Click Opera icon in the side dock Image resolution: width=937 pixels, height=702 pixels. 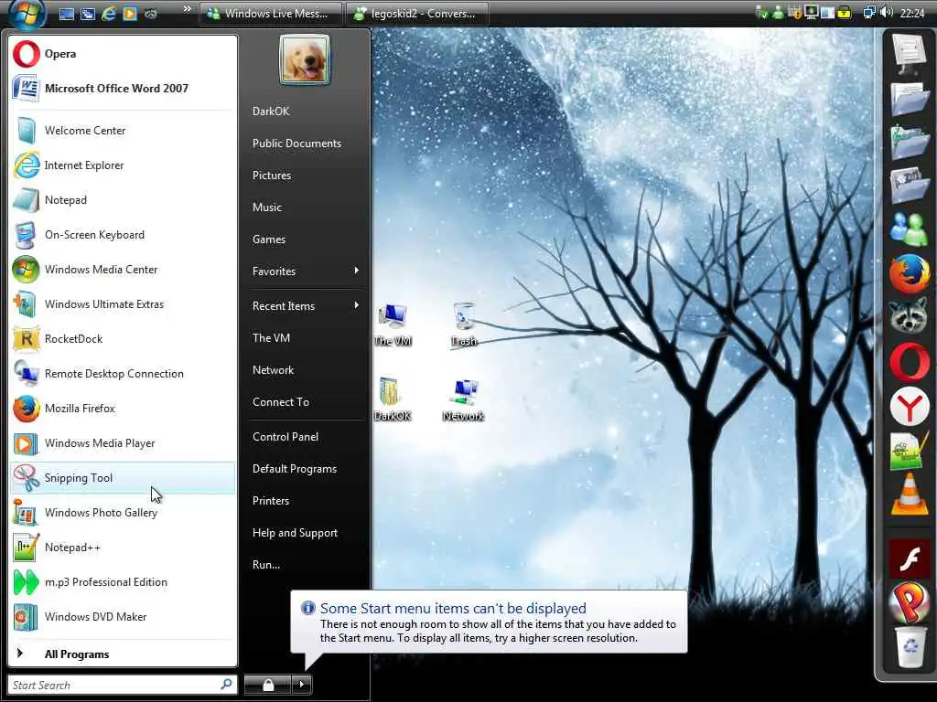click(909, 362)
